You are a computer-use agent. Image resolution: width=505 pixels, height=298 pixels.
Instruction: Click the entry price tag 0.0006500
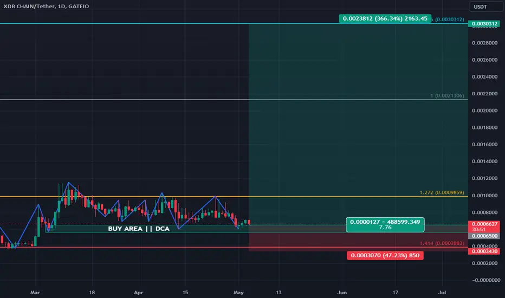pos(484,236)
